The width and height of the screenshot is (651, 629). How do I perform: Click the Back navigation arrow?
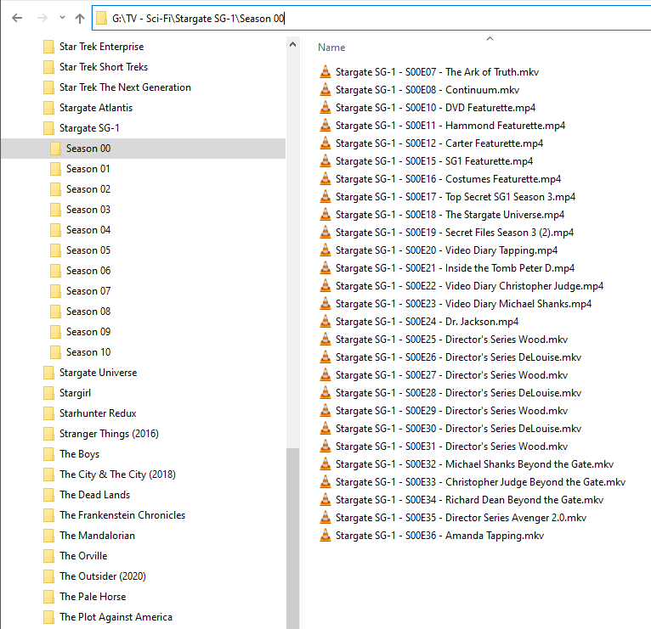tap(17, 18)
